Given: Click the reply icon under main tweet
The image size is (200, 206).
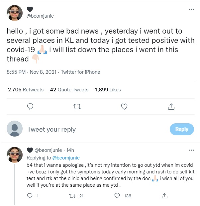Looking at the screenshot, I should pyautogui.click(x=30, y=106).
